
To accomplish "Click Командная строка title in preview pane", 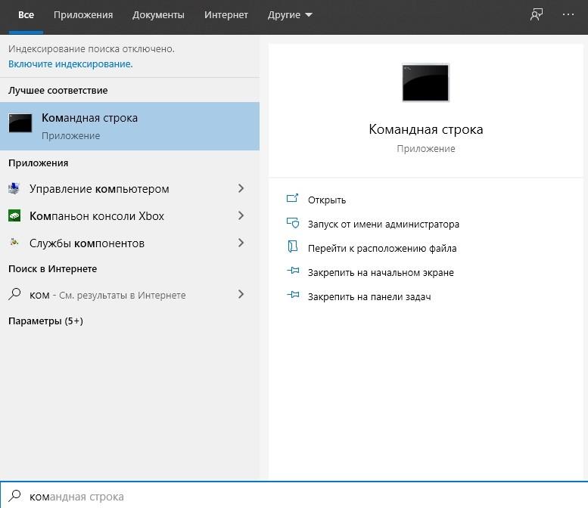I will [425, 129].
